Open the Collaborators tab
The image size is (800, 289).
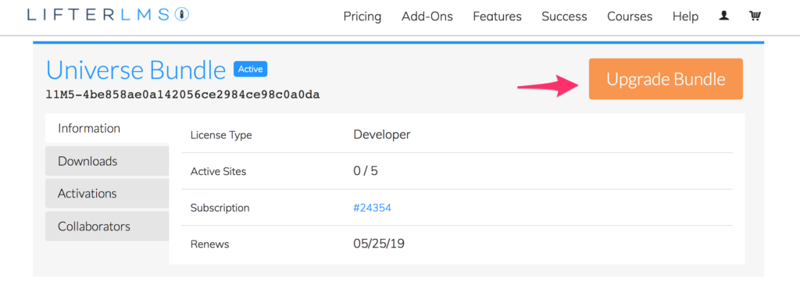tap(107, 227)
